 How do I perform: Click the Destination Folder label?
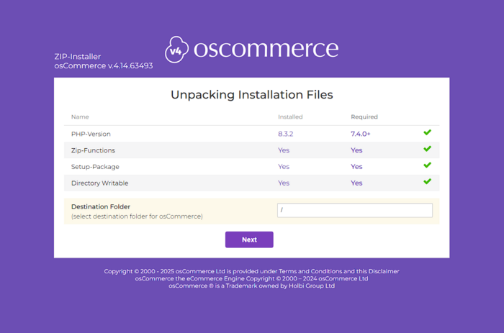[101, 206]
